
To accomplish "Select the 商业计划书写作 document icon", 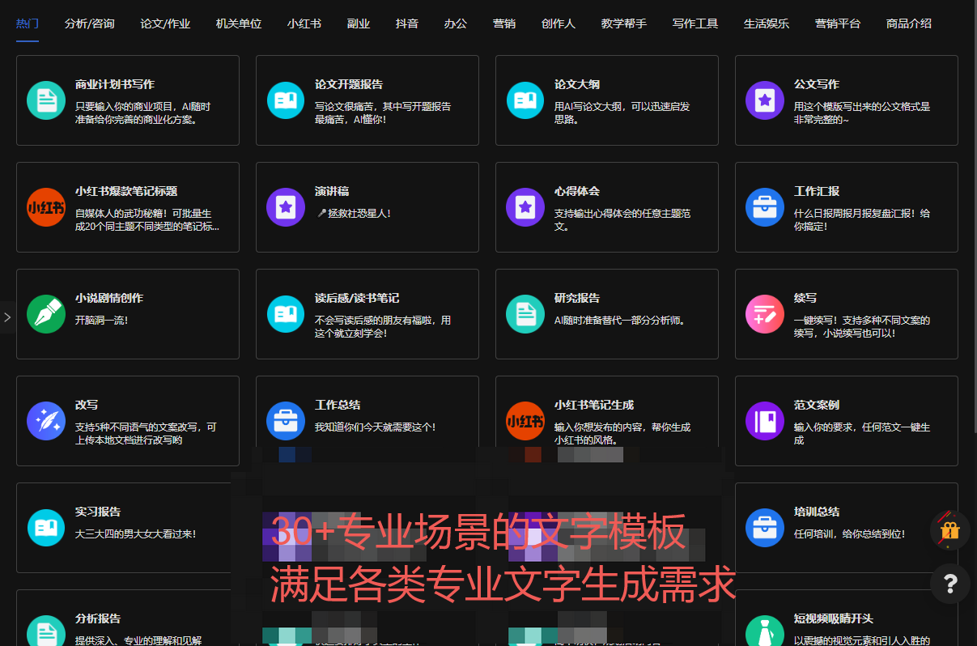I will [46, 100].
